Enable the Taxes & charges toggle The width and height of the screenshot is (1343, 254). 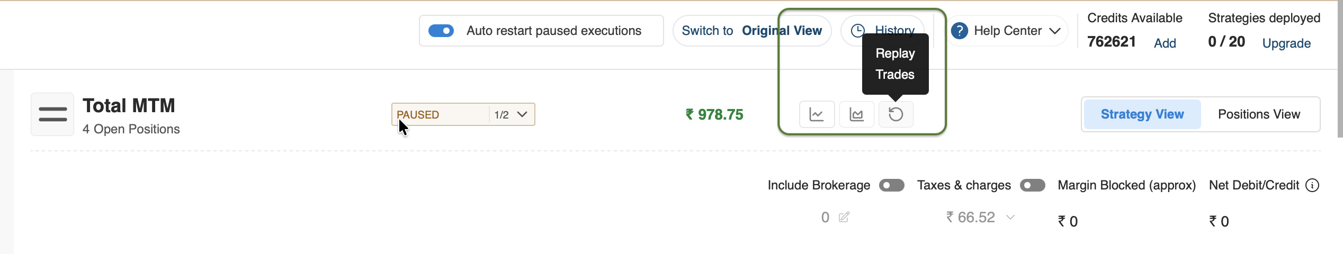(1032, 185)
